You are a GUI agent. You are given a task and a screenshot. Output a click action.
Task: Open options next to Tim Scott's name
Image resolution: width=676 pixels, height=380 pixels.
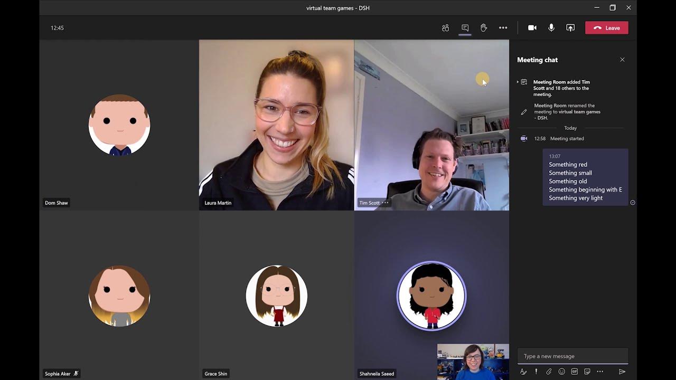[x=385, y=203]
